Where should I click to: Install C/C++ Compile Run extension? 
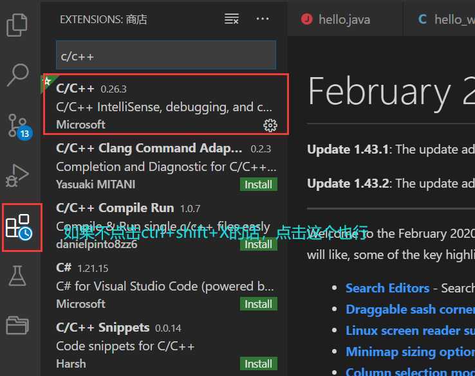[258, 244]
